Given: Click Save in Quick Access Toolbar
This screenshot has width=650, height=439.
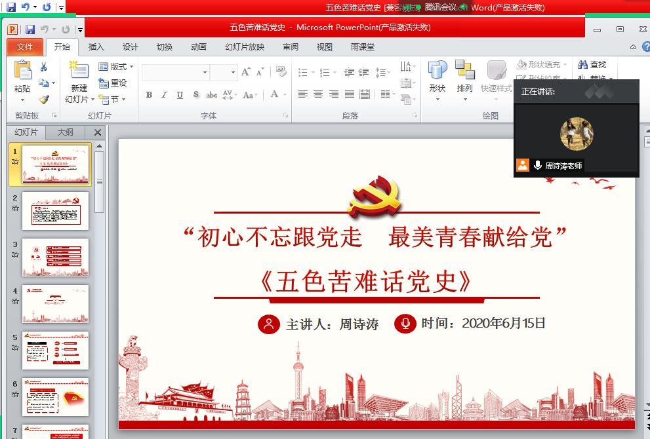Looking at the screenshot, I should (30, 29).
